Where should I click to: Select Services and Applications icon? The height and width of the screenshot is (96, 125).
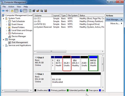pyautogui.click(x=6, y=45)
